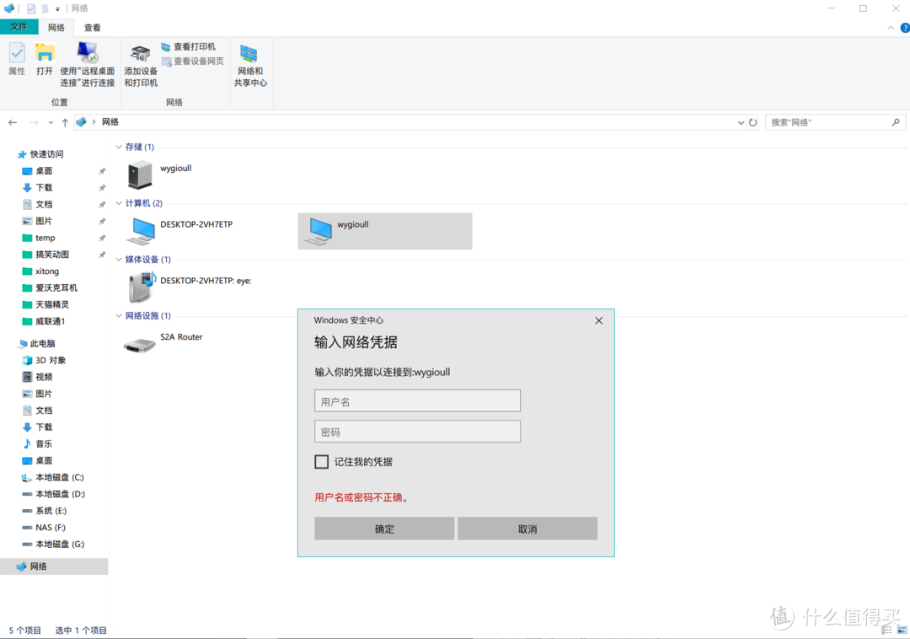The height and width of the screenshot is (639, 910).
Task: Select the S2A Router device icon
Action: tap(140, 344)
